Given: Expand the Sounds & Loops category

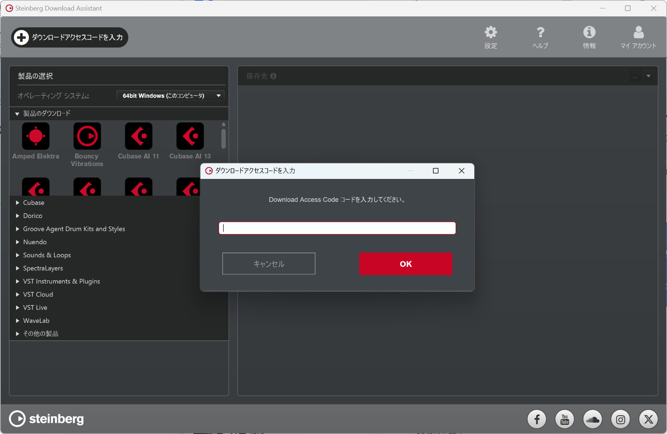Looking at the screenshot, I should point(17,255).
